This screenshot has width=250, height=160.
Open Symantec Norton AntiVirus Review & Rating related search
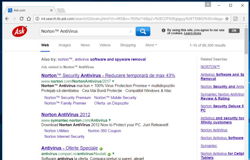pyautogui.click(x=222, y=96)
